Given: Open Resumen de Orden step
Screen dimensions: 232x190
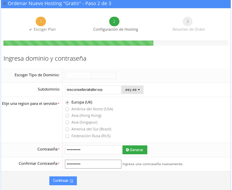Looking at the screenshot, I should (x=189, y=29).
